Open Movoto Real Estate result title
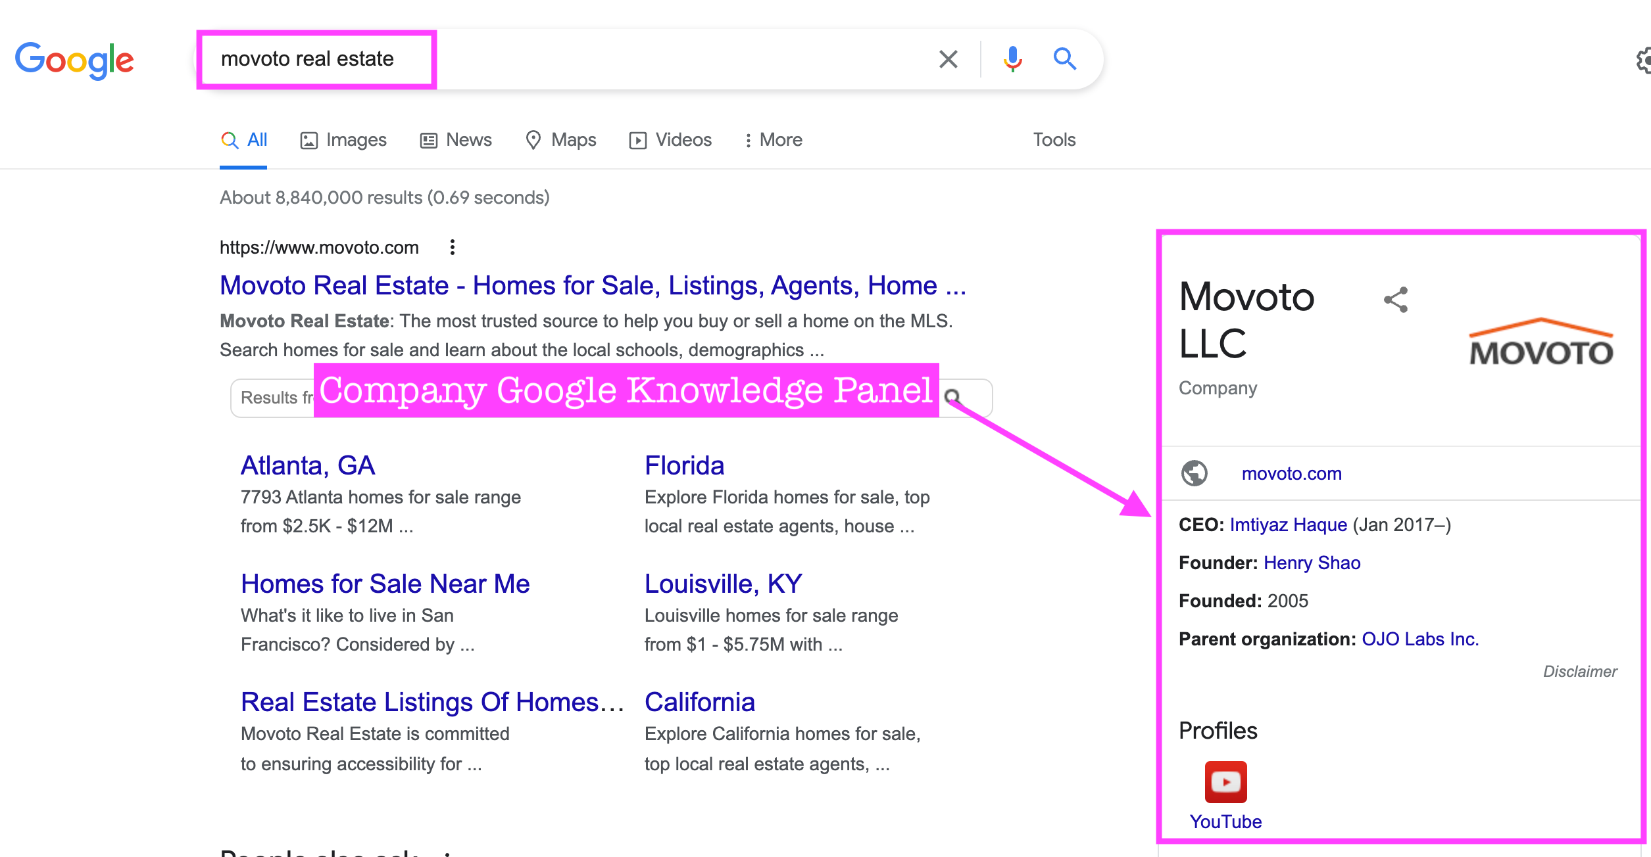 click(x=593, y=285)
